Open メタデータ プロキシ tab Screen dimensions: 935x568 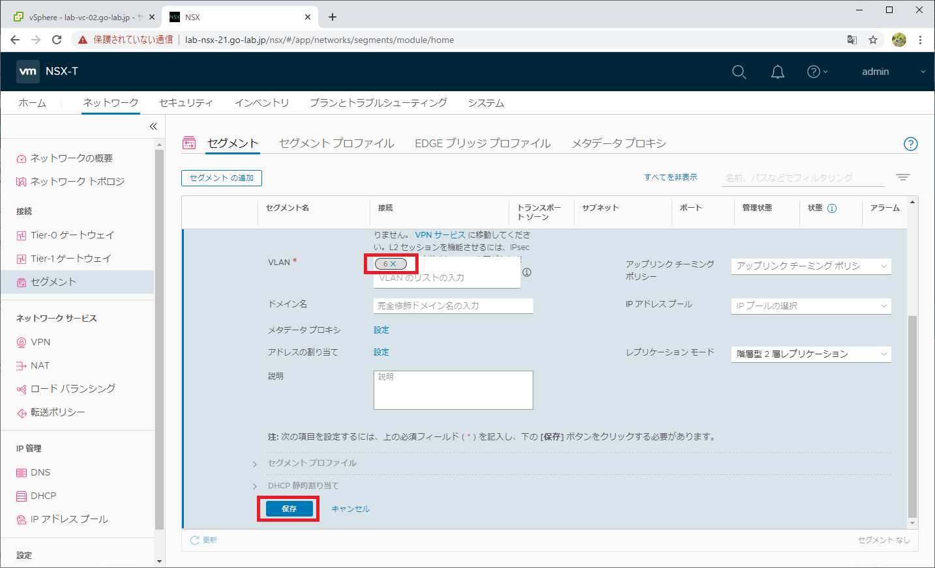pos(619,143)
